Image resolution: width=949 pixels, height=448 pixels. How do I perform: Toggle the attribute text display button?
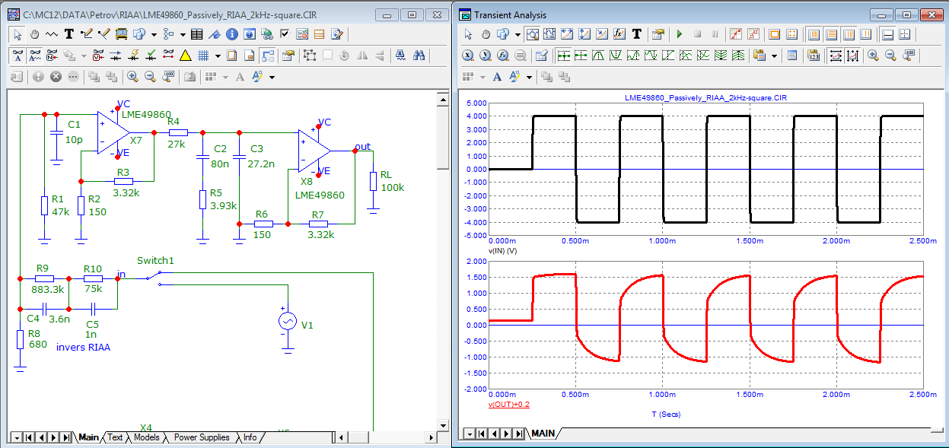pyautogui.click(x=18, y=56)
